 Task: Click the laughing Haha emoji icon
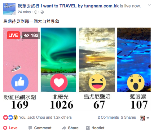97,83
